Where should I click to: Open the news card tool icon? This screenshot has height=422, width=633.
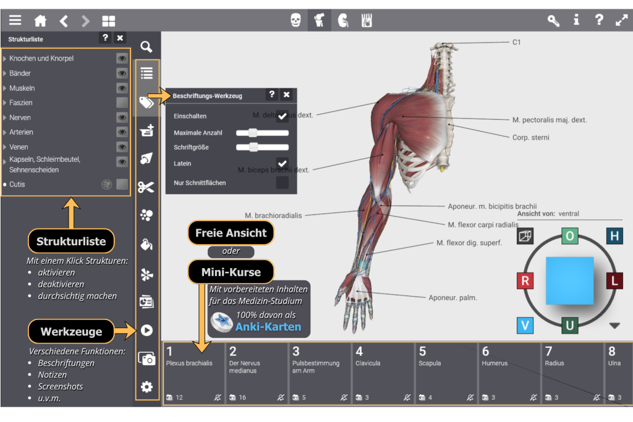[147, 302]
